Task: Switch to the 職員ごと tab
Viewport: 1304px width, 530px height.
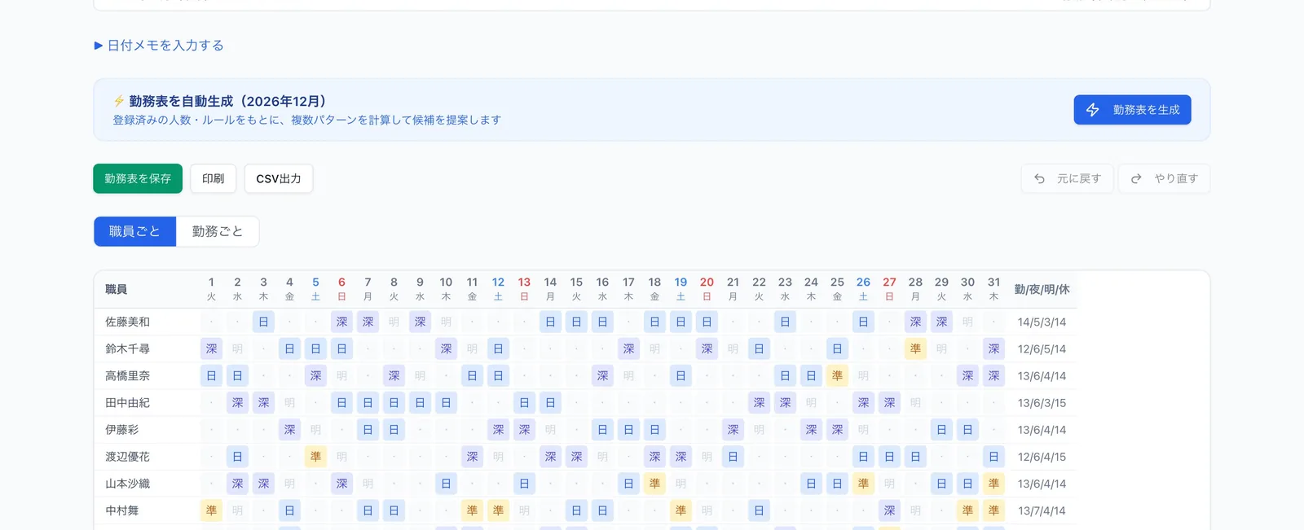Action: coord(135,231)
